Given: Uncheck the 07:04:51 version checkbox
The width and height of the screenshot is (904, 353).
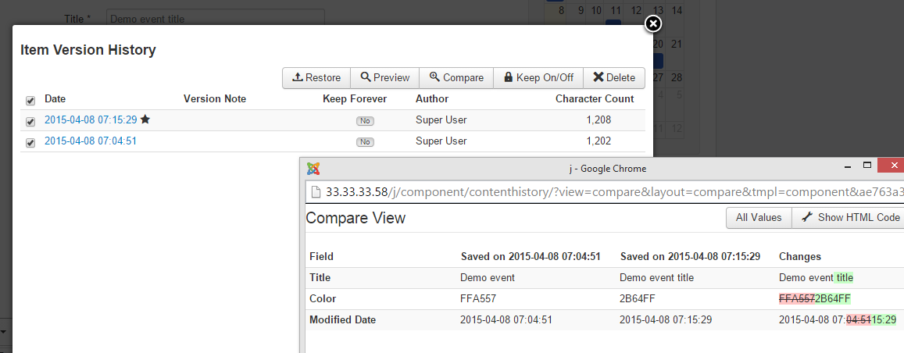Looking at the screenshot, I should click(x=30, y=142).
